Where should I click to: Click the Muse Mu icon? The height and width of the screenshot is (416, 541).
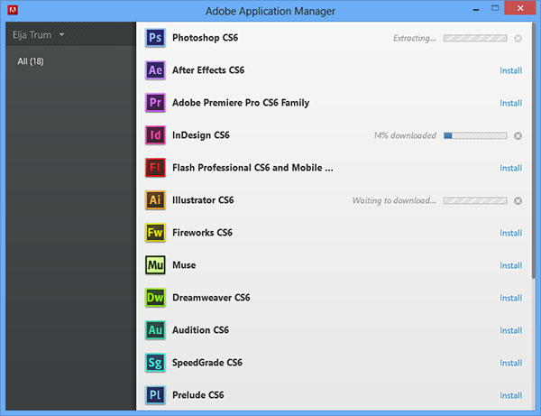(155, 264)
